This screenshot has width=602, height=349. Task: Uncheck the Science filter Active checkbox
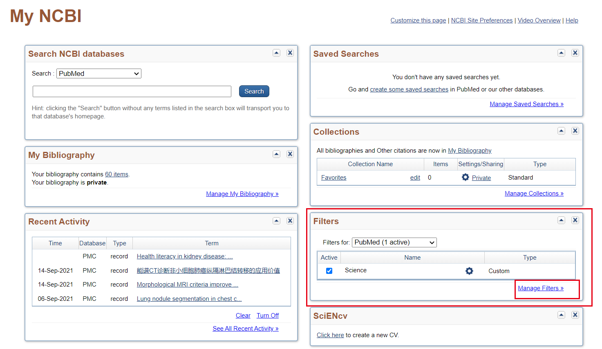[x=329, y=270]
